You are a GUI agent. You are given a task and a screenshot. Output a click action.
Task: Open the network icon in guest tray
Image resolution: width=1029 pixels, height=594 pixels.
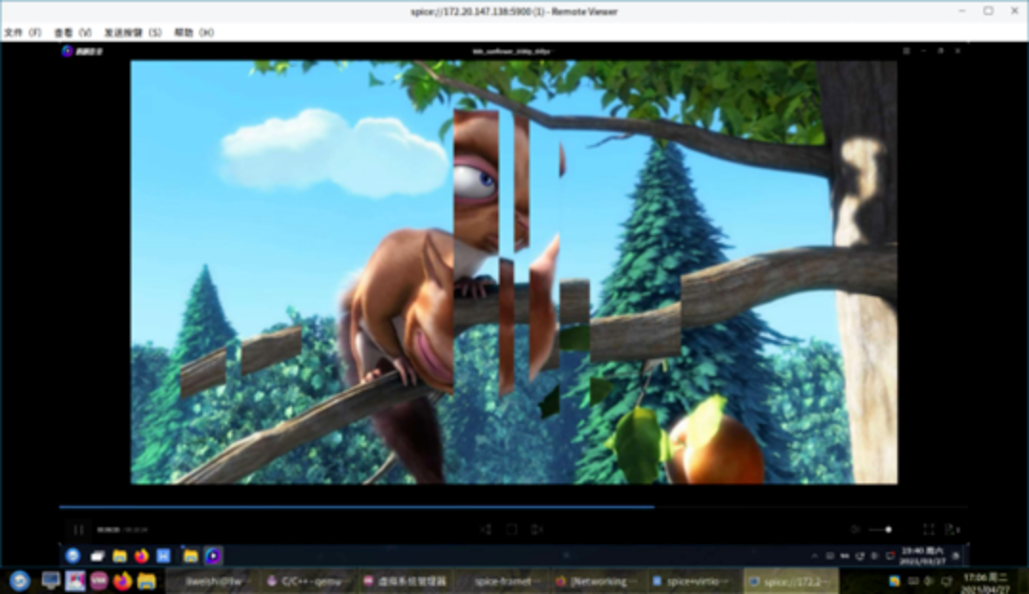click(x=860, y=556)
